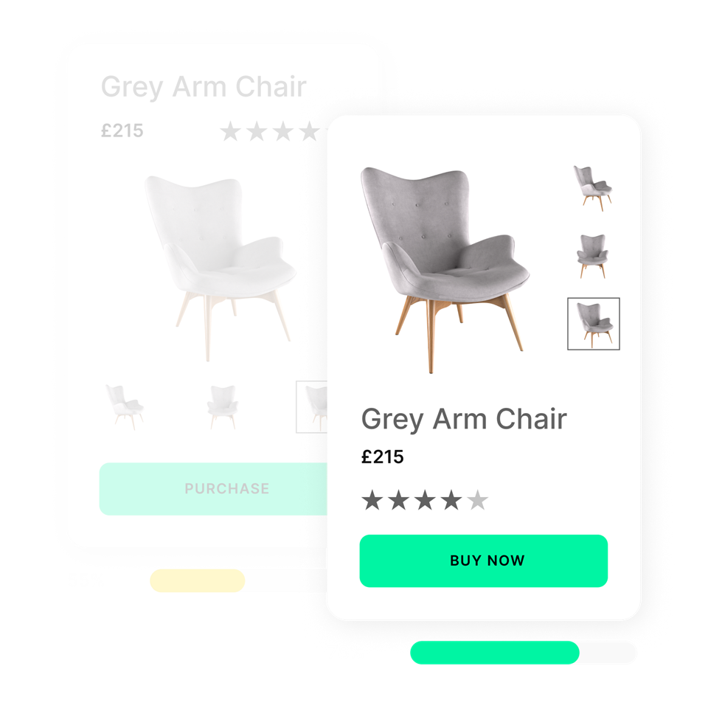Open the top side-view chair thumbnail
The width and height of the screenshot is (708, 708).
[593, 188]
